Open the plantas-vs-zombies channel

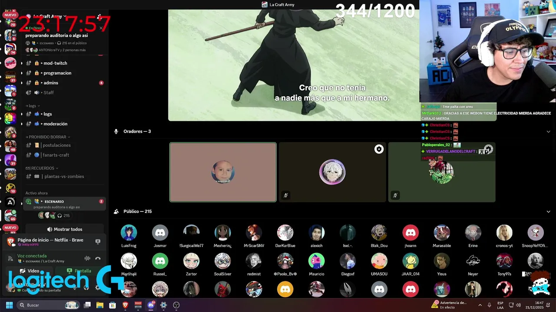(64, 176)
